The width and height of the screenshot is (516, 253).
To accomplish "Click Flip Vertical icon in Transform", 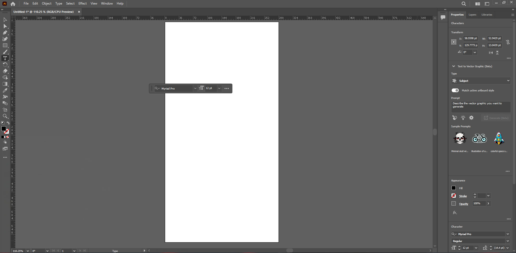I will 497,52.
